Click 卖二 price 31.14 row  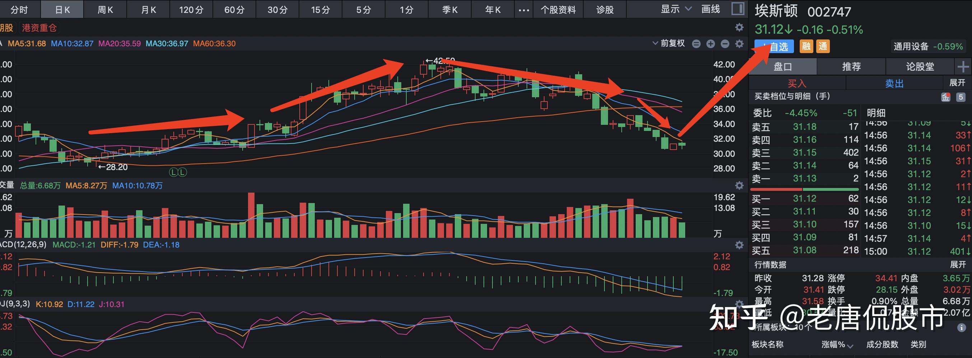(805, 165)
